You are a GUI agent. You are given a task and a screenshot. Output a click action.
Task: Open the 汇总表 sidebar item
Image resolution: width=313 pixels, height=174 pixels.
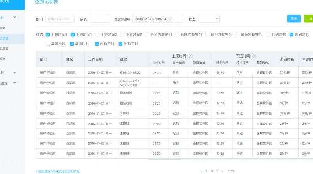tap(4, 49)
